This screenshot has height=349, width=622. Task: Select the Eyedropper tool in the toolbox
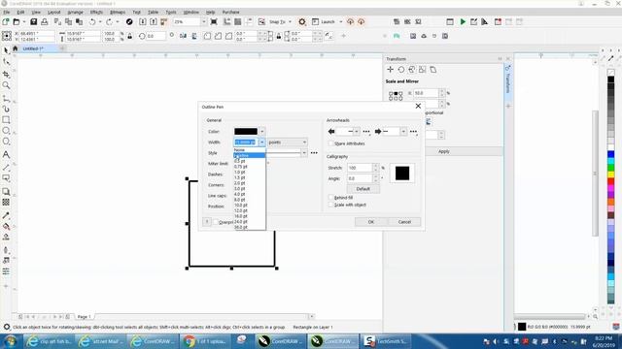6,215
